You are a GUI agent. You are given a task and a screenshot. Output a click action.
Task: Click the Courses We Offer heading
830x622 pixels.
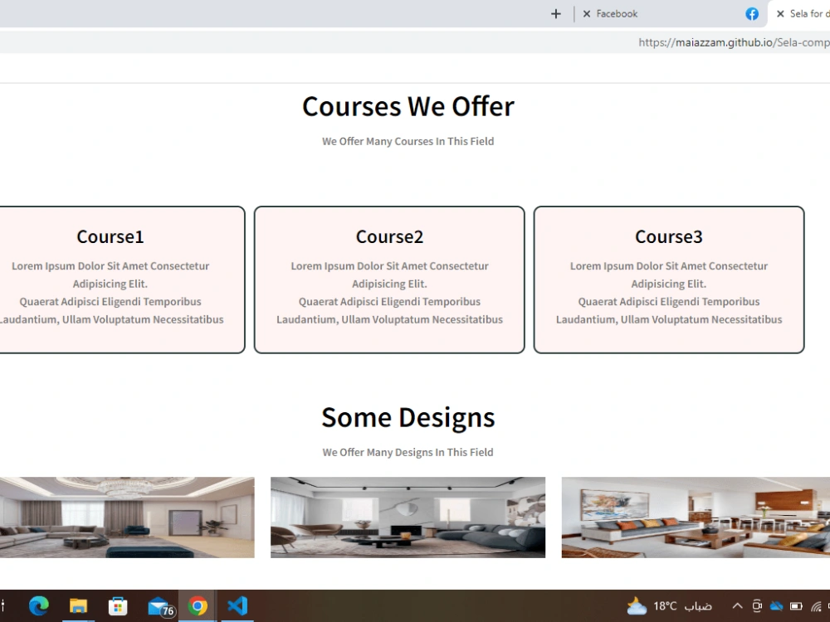[408, 106]
